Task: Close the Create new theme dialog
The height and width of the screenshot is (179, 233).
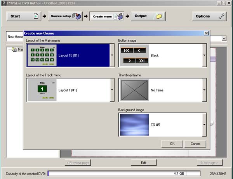Action: (207, 33)
